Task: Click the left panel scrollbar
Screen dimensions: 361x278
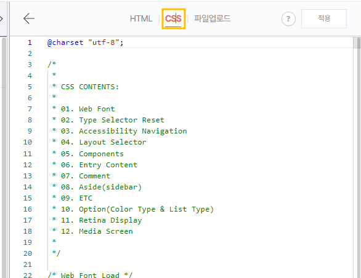Action: pos(4,157)
